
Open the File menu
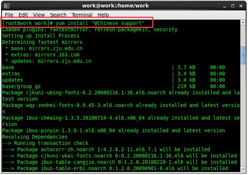[x=9, y=15]
